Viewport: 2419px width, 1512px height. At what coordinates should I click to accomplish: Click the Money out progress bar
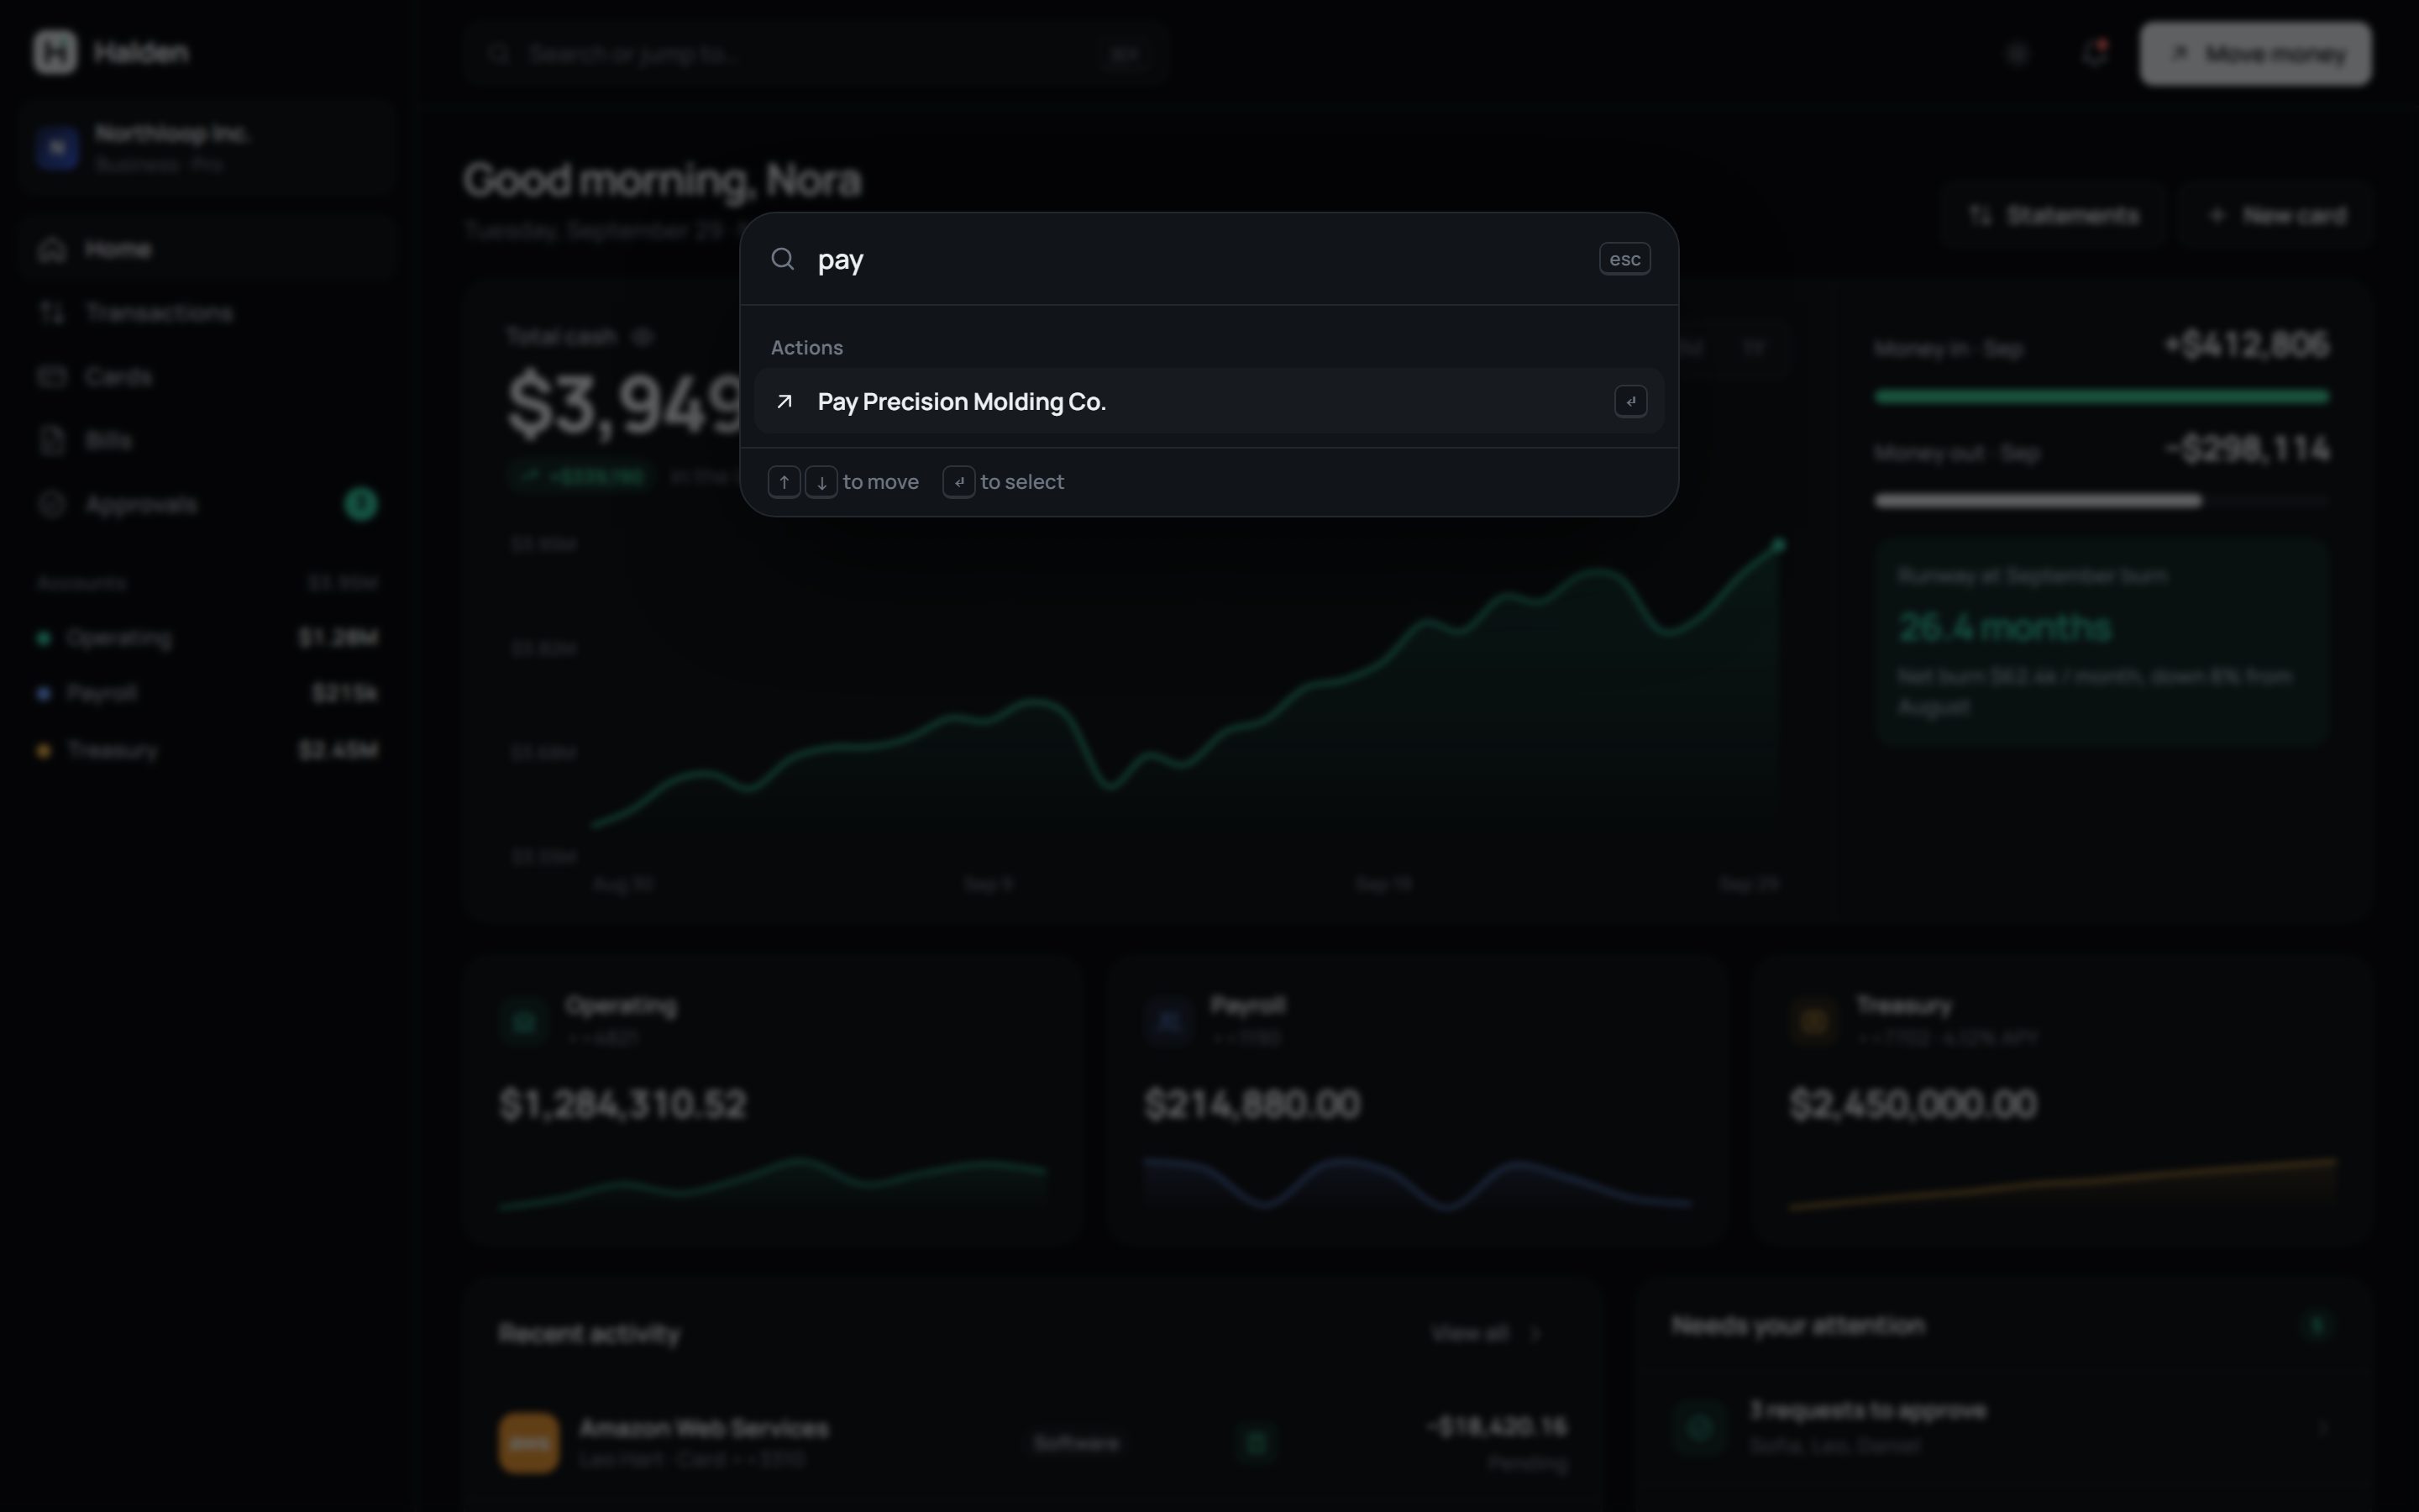[x=2102, y=500]
